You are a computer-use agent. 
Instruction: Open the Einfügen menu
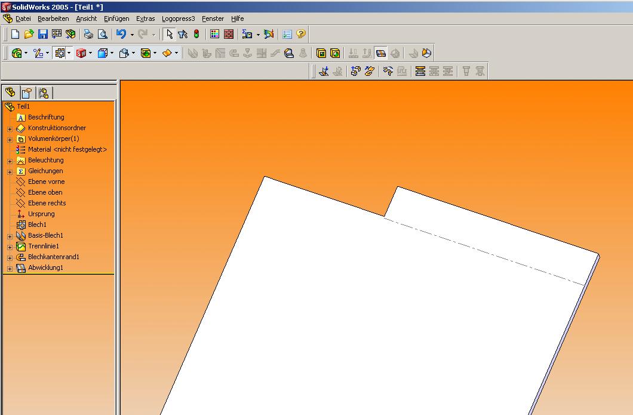point(116,19)
